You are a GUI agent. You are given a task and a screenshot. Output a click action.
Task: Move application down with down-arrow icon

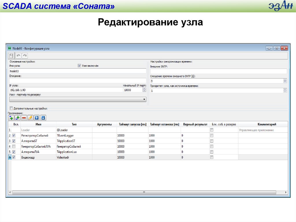[x=43, y=118]
